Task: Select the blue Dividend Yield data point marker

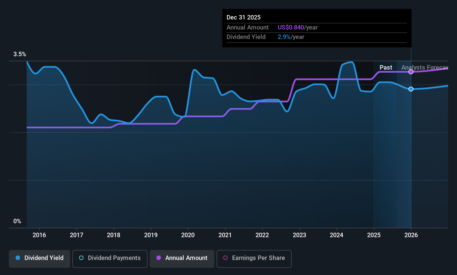Action: tap(411, 89)
